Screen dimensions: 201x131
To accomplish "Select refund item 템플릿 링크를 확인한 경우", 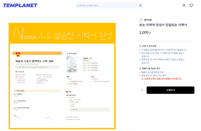I will (x=152, y=72).
